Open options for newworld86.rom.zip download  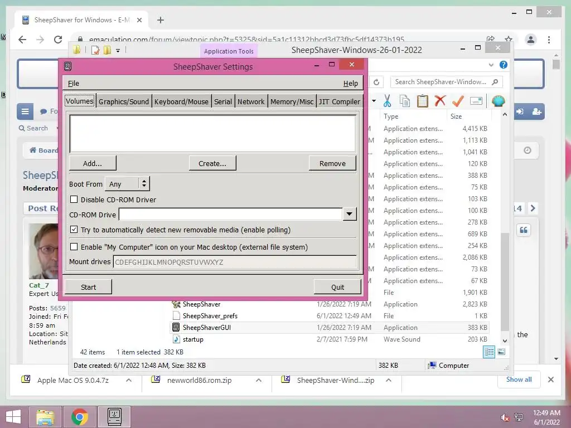point(259,380)
